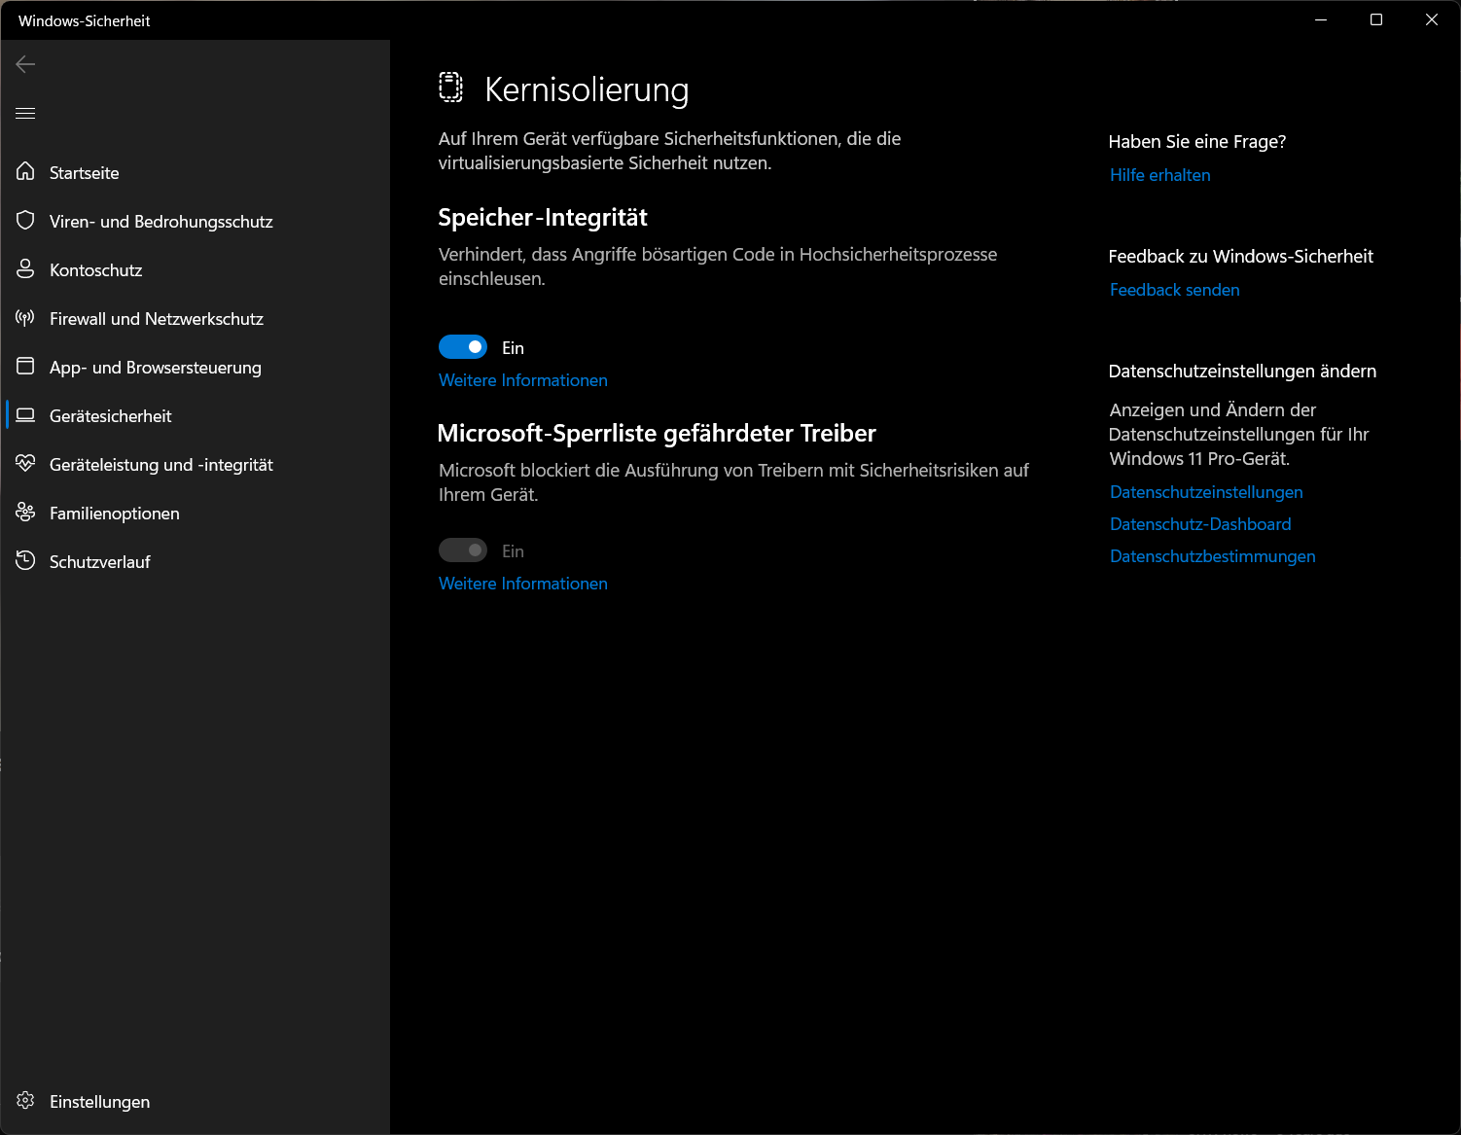Open Weitere Informationen under Speicher-Integrität
Image resolution: width=1461 pixels, height=1135 pixels.
(x=523, y=380)
